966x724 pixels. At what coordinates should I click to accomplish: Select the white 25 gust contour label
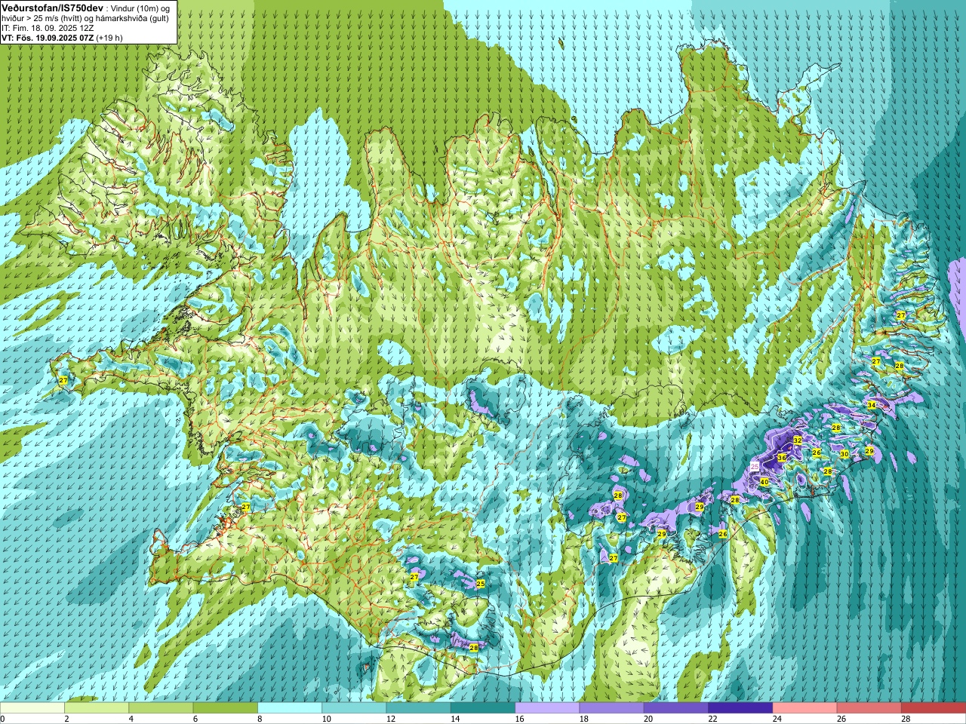(x=755, y=467)
